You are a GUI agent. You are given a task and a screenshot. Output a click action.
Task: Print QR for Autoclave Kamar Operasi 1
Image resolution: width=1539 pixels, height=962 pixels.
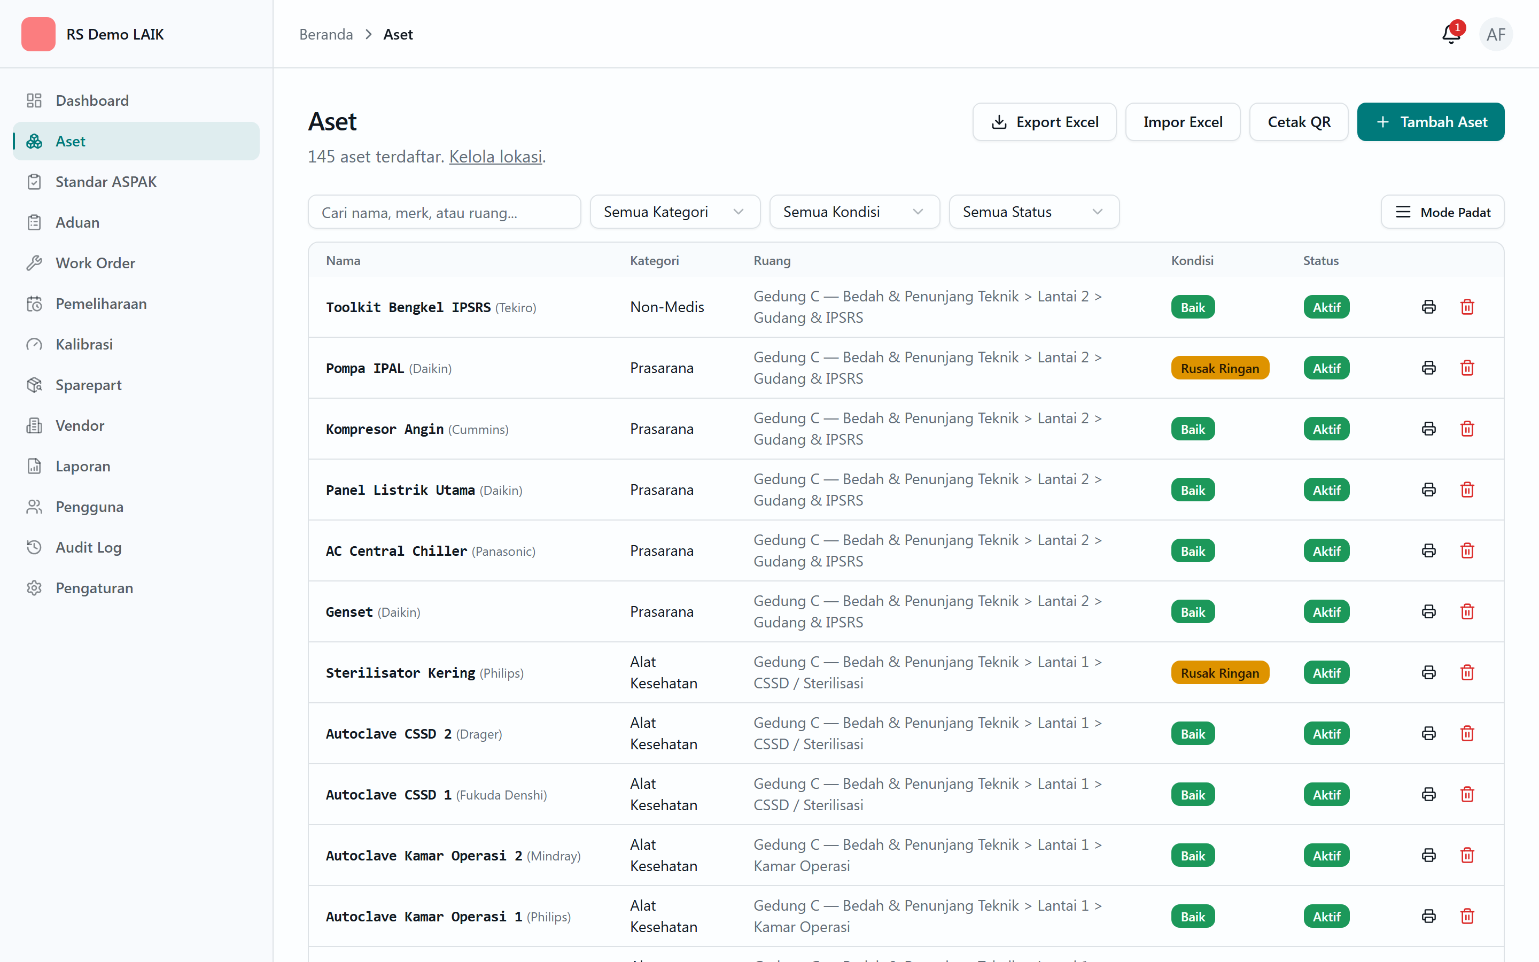[x=1428, y=916]
